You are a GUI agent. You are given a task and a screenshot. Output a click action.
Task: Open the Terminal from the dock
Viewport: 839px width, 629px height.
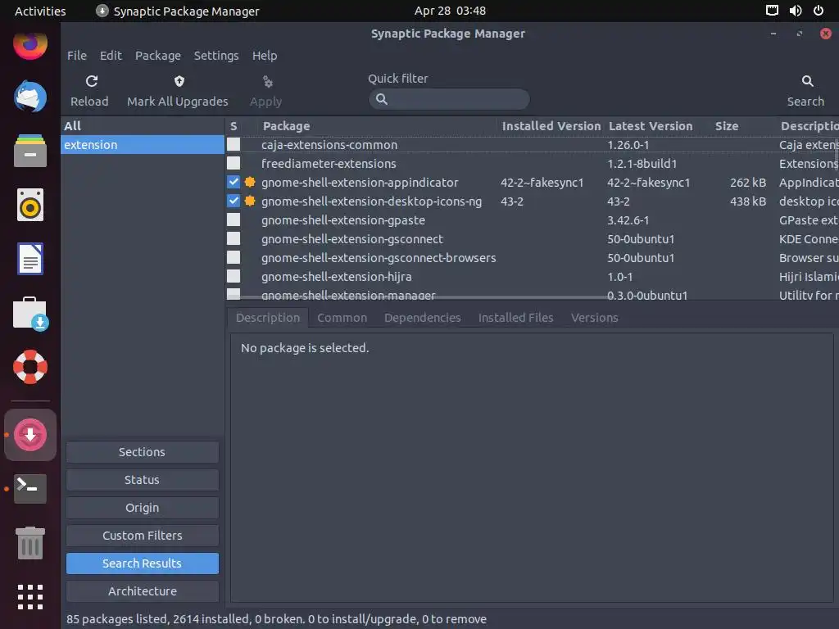[30, 489]
